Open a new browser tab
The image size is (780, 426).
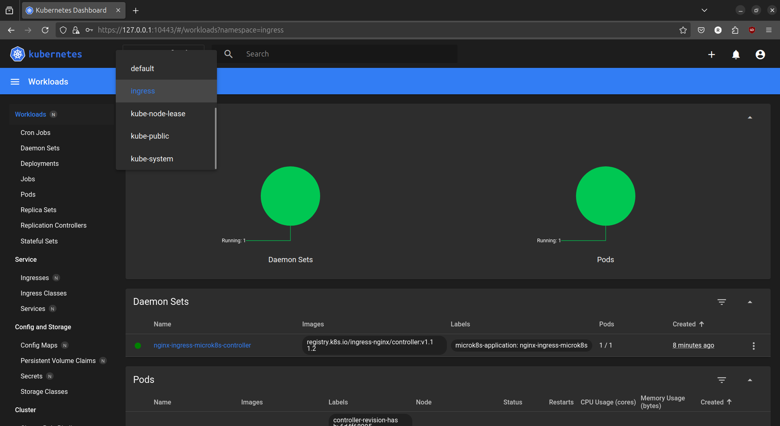click(x=136, y=11)
